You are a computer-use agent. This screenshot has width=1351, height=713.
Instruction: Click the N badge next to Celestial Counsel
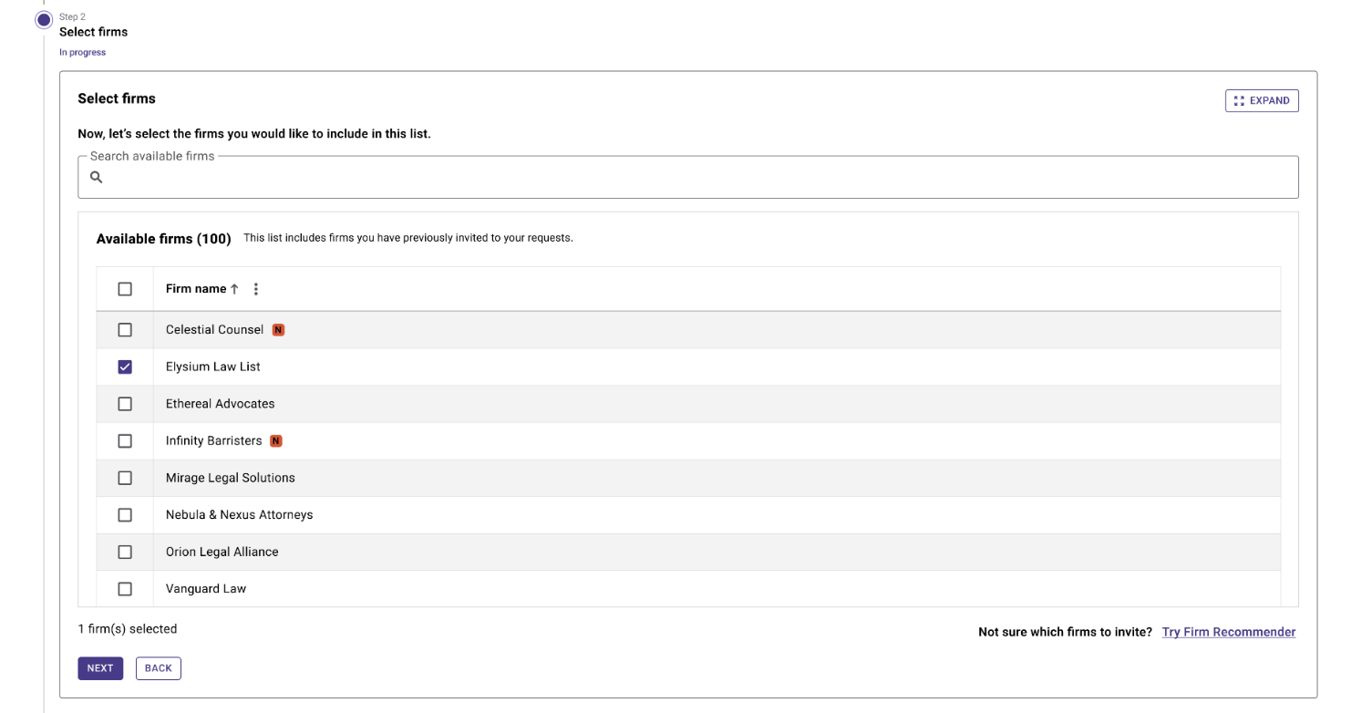[279, 330]
